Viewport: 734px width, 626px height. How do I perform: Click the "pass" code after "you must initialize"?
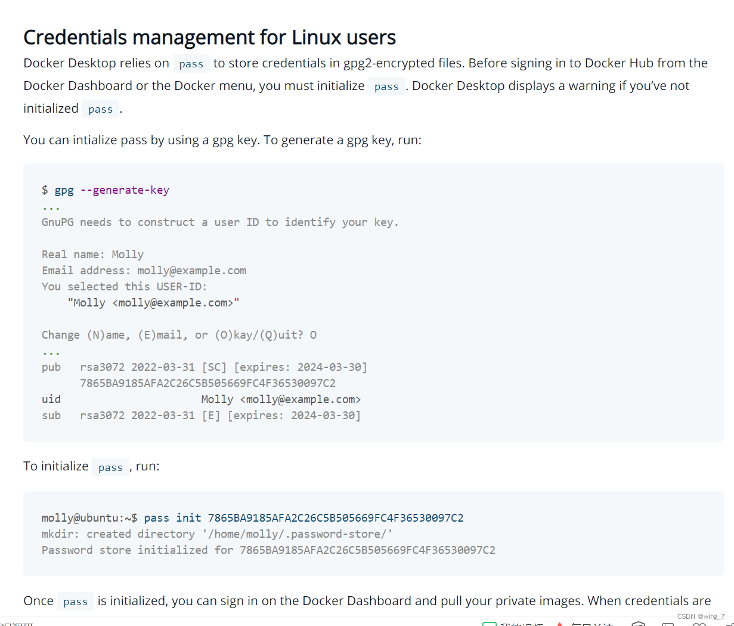coord(386,86)
